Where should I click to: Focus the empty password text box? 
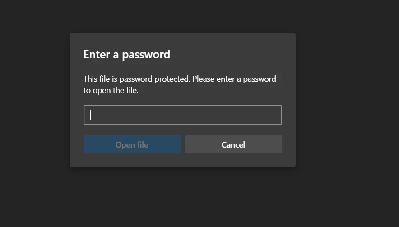182,115
